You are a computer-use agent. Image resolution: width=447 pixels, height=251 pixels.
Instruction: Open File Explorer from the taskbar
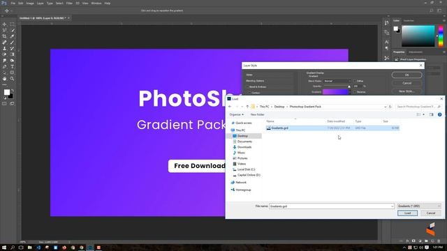[x=29, y=248]
